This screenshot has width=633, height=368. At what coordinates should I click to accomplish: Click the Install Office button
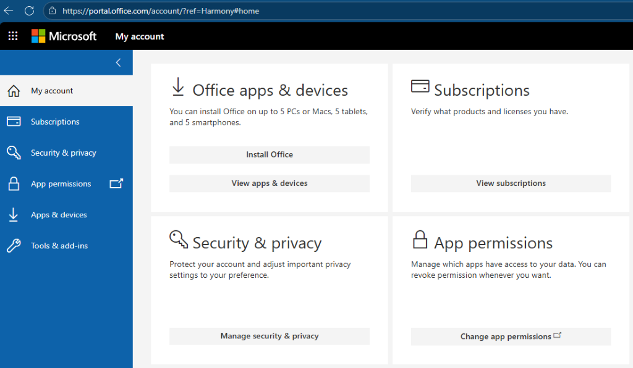(x=270, y=155)
